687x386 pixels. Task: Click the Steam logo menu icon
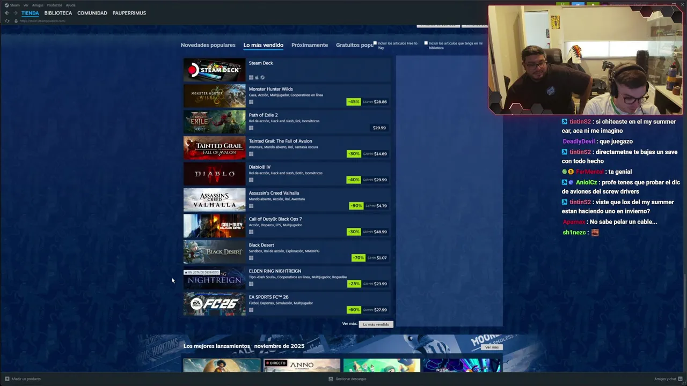point(6,5)
